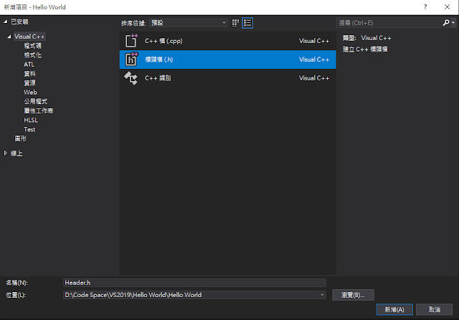Open the 位置 location path dropdown
Screen dimensions: 459x320
(x=322, y=295)
